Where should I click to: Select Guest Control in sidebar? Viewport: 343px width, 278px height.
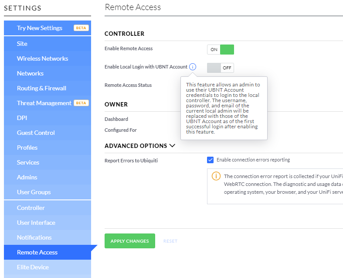pos(36,133)
